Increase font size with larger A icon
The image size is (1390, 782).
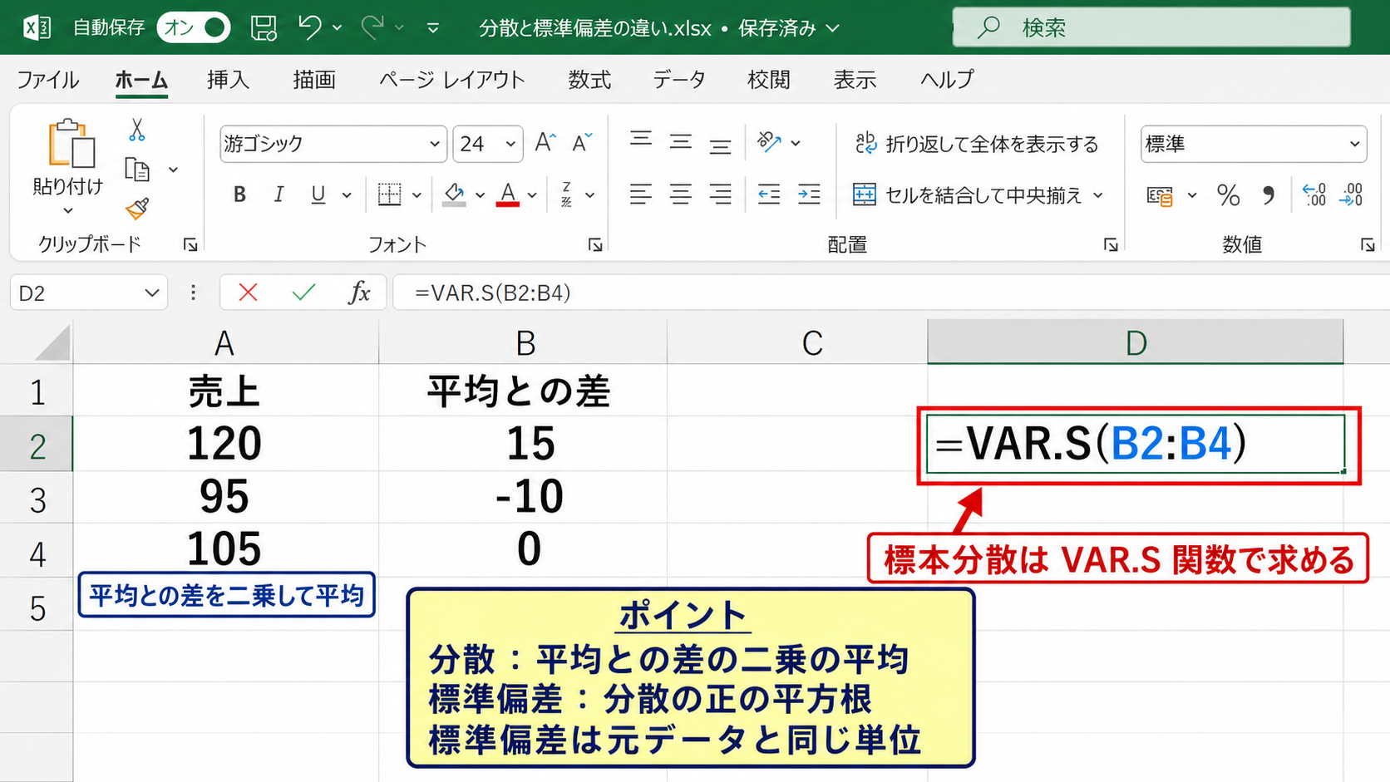click(545, 143)
